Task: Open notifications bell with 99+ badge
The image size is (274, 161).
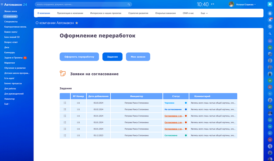Action: [x=270, y=20]
